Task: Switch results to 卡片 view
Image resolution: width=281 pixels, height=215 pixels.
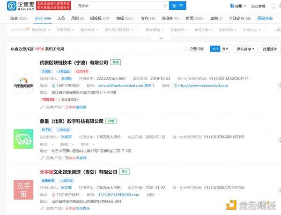Action: point(214,48)
